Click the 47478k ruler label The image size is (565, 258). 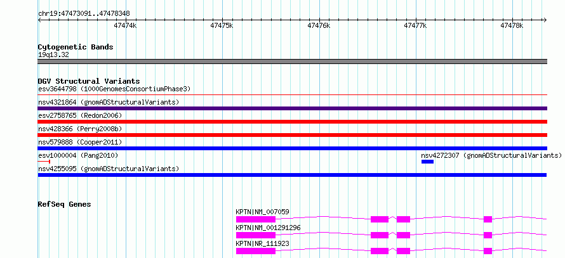pos(512,25)
